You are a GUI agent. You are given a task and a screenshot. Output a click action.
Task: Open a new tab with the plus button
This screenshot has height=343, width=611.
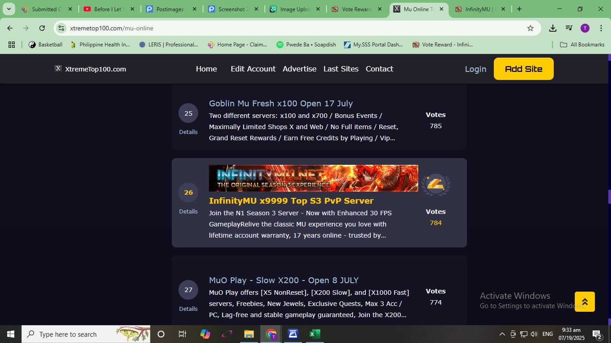pos(519,9)
